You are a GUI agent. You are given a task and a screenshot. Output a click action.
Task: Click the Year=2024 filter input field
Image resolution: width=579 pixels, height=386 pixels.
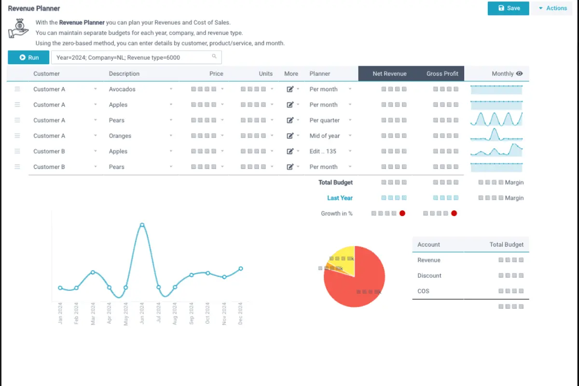click(x=136, y=57)
